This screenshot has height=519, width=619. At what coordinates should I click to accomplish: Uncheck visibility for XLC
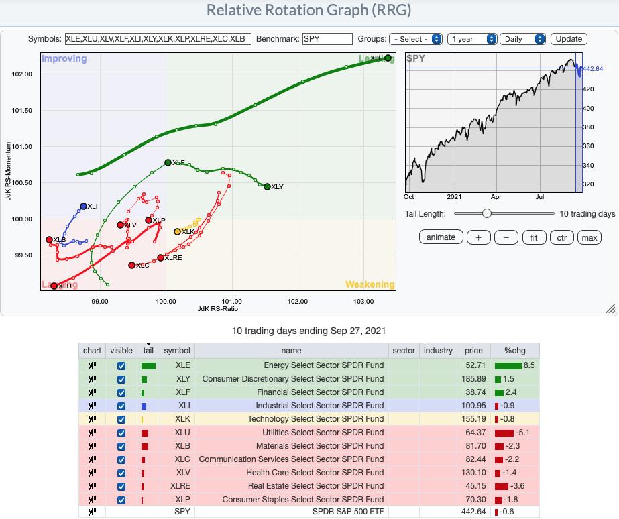coord(121,460)
